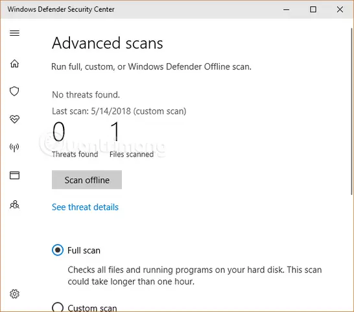Open App & browser control window icon
The width and height of the screenshot is (354, 312).
pyautogui.click(x=14, y=175)
